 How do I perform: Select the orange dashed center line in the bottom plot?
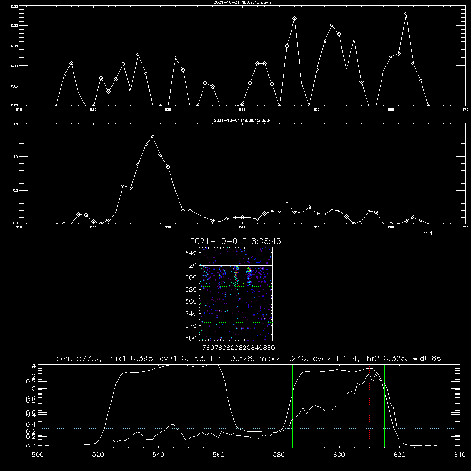pyautogui.click(x=270, y=406)
